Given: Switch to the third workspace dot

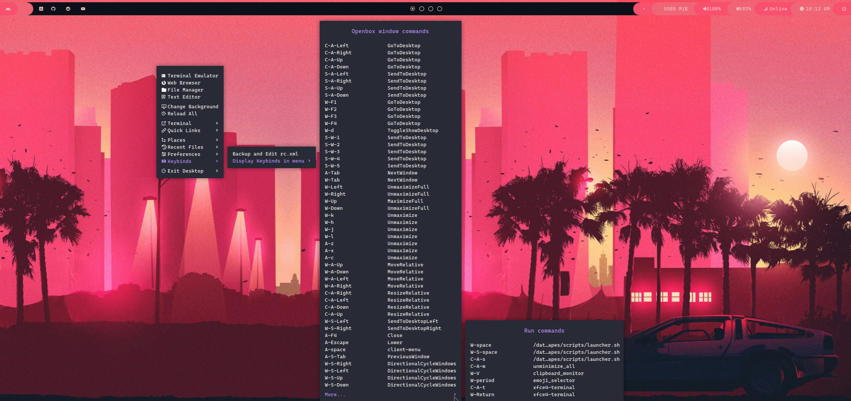Looking at the screenshot, I should tap(431, 9).
